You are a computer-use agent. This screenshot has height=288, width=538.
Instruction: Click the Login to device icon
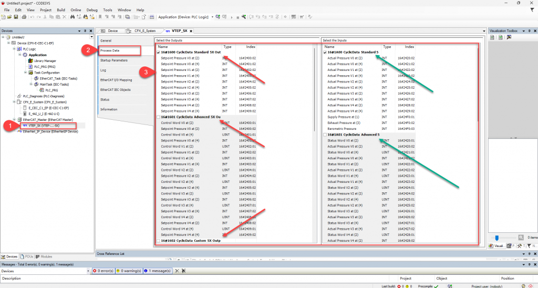(218, 17)
